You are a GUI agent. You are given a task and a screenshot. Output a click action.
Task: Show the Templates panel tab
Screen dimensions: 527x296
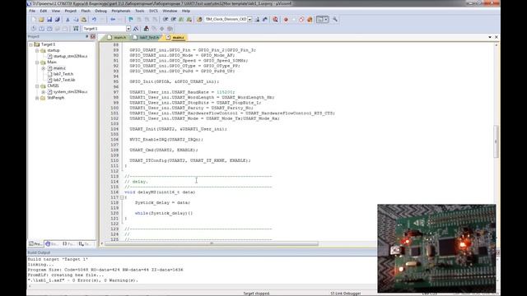click(x=85, y=244)
